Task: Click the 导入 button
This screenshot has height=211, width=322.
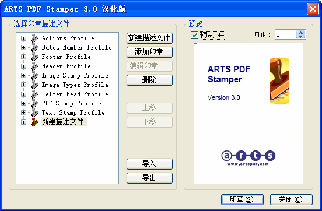Action: click(149, 164)
